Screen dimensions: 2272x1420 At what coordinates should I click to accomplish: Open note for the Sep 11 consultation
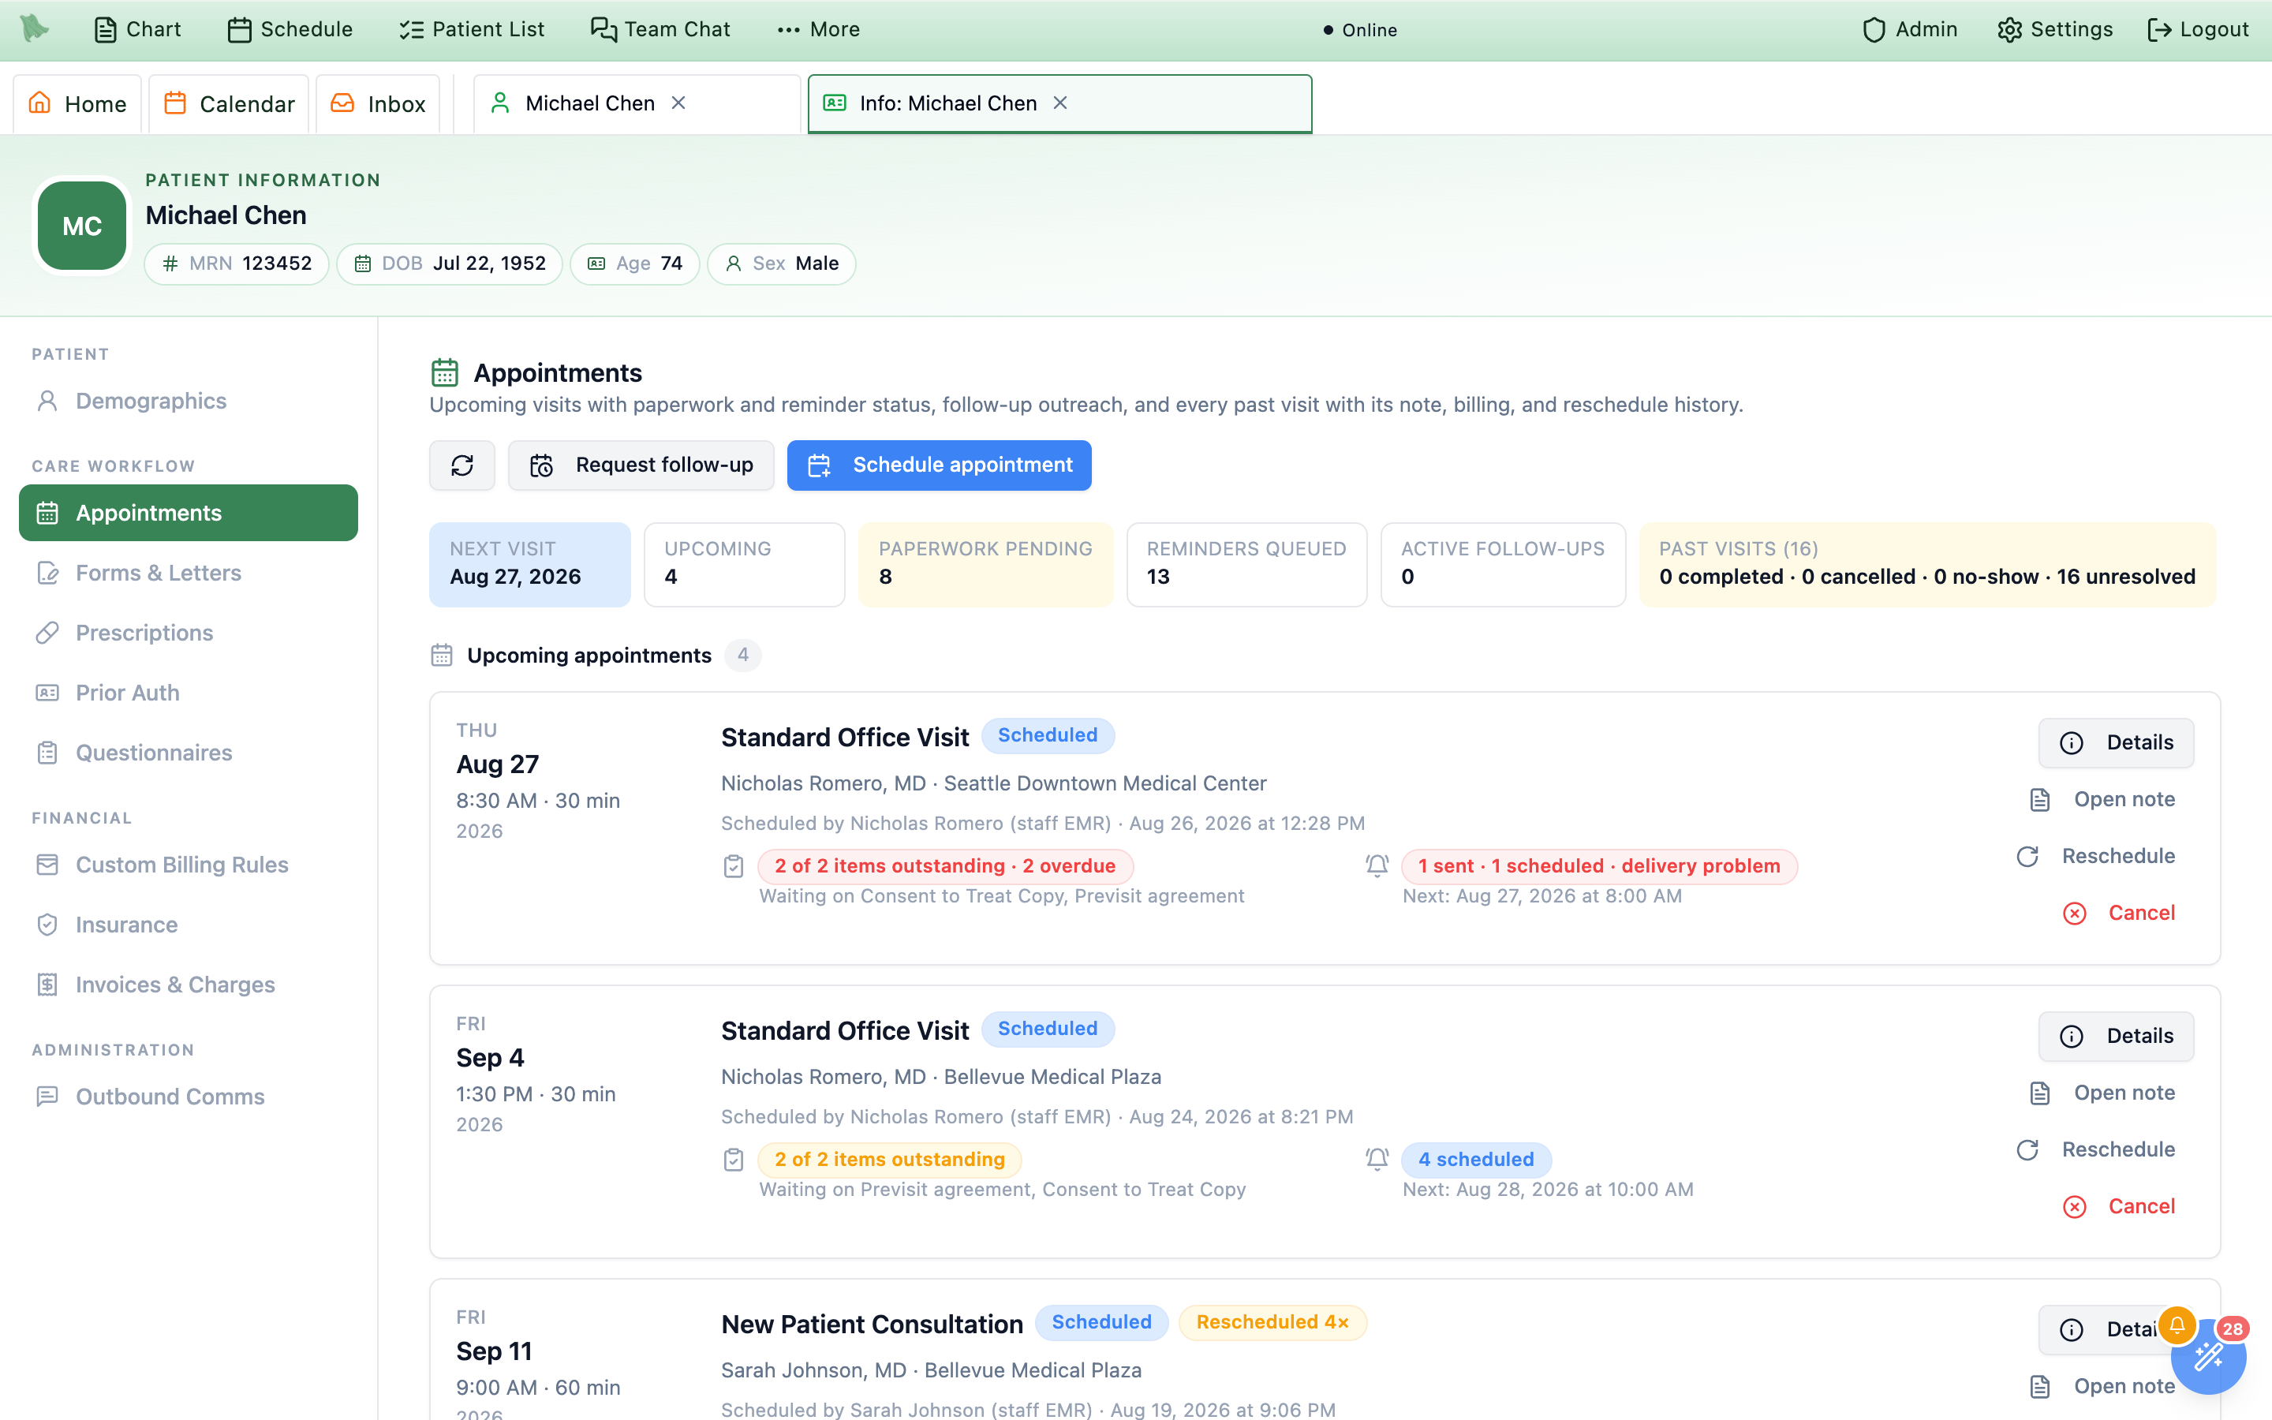click(2103, 1386)
